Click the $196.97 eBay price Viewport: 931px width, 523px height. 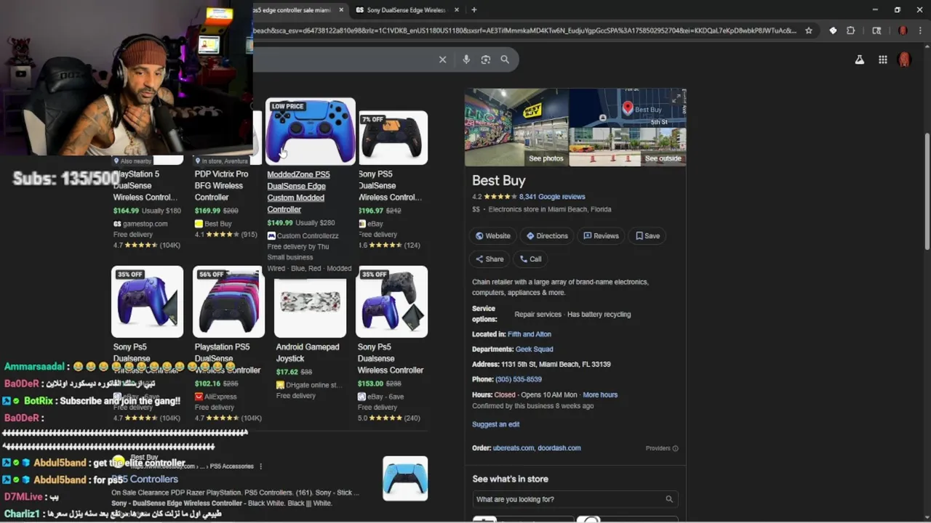tap(371, 211)
